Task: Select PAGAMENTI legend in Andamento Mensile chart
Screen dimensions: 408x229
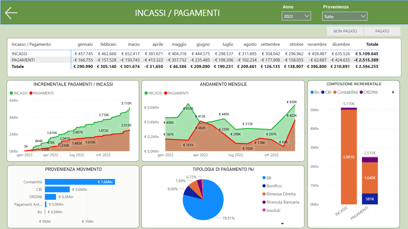Action: click(x=176, y=93)
